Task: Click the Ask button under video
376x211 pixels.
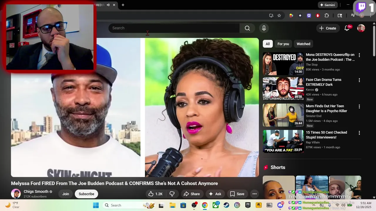Action: (x=215, y=194)
